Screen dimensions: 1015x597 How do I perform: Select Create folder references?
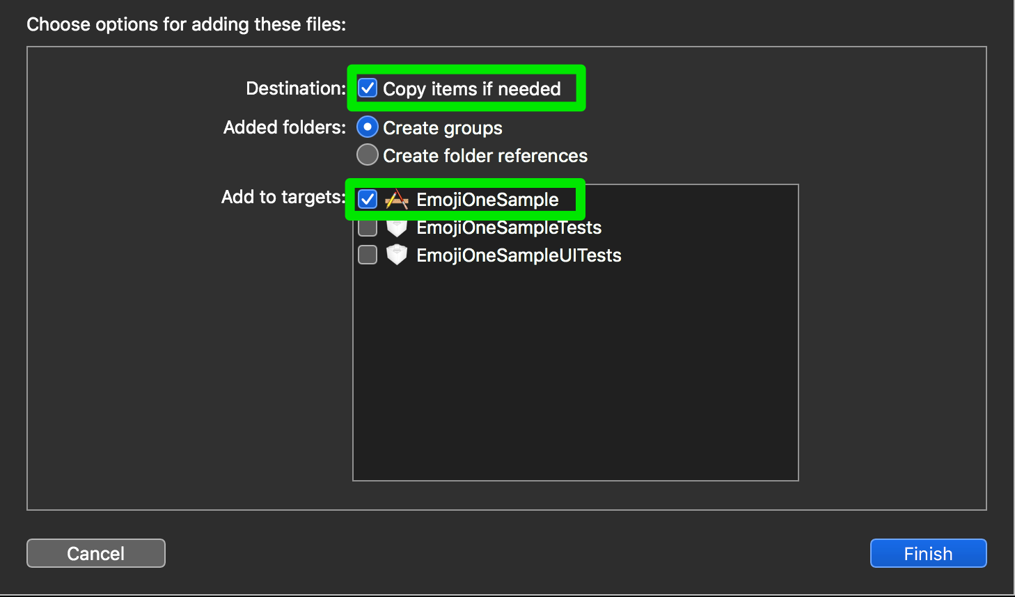pyautogui.click(x=367, y=154)
